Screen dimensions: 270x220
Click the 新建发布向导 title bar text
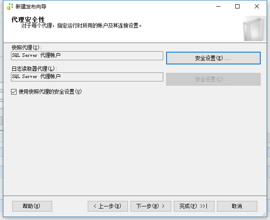click(x=31, y=7)
